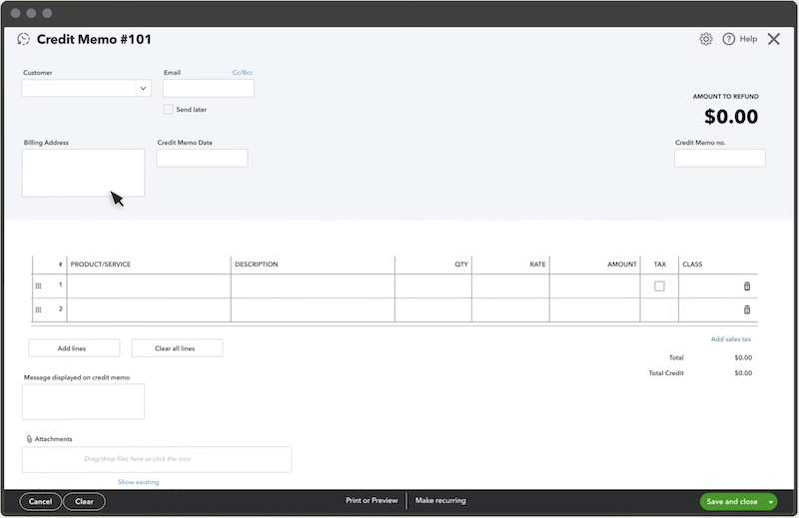Click the Add lines button
The image size is (799, 518).
[74, 348]
